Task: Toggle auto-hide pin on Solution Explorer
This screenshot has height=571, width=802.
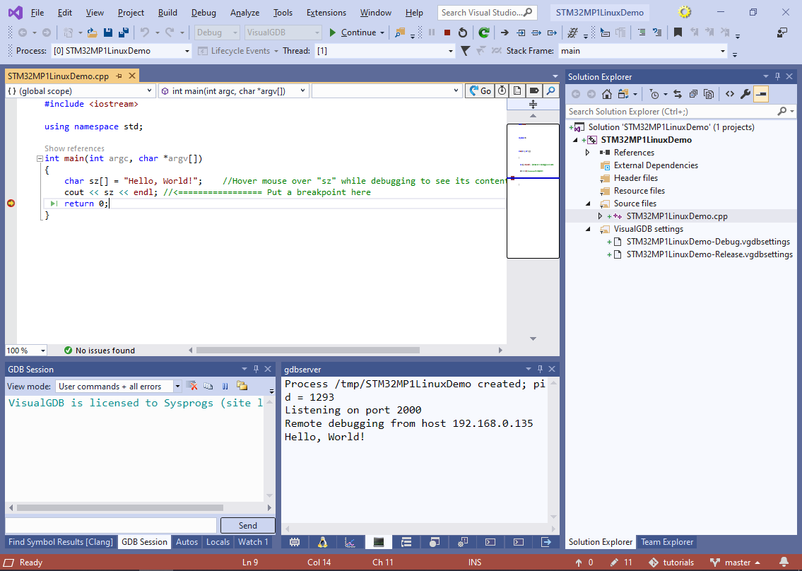Action: pos(777,76)
